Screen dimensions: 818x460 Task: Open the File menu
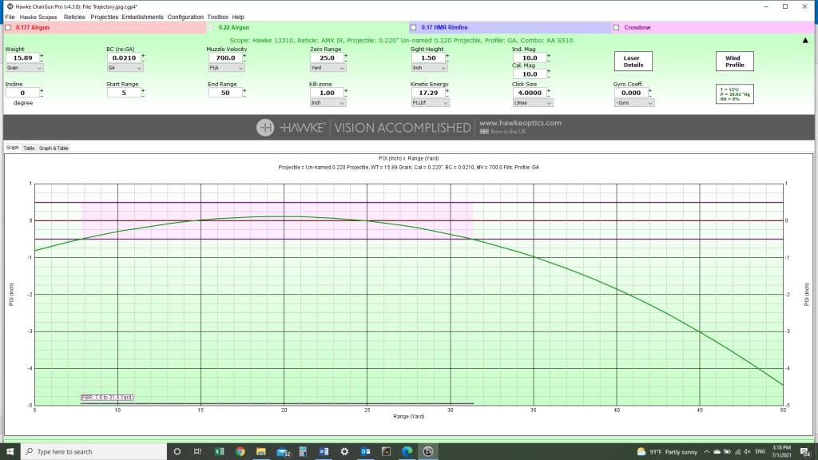[x=10, y=18]
